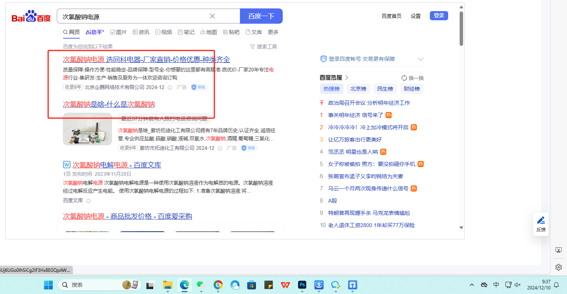Toggle the muted volume icon in tray
Image resolution: width=567 pixels, height=294 pixels.
click(518, 285)
